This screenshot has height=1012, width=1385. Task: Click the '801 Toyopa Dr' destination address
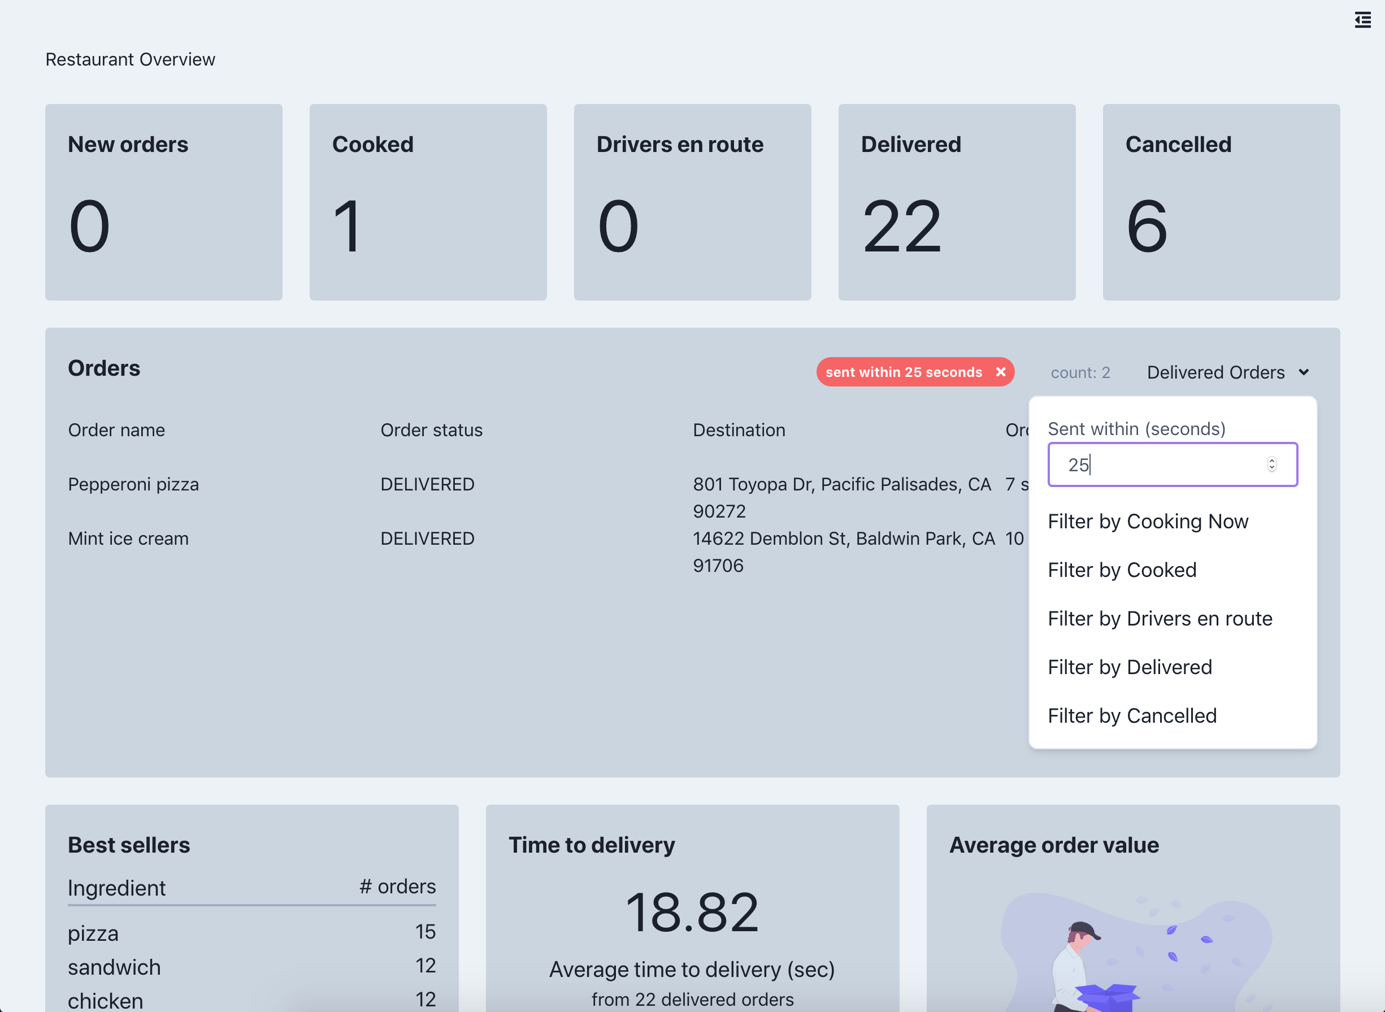pos(843,497)
